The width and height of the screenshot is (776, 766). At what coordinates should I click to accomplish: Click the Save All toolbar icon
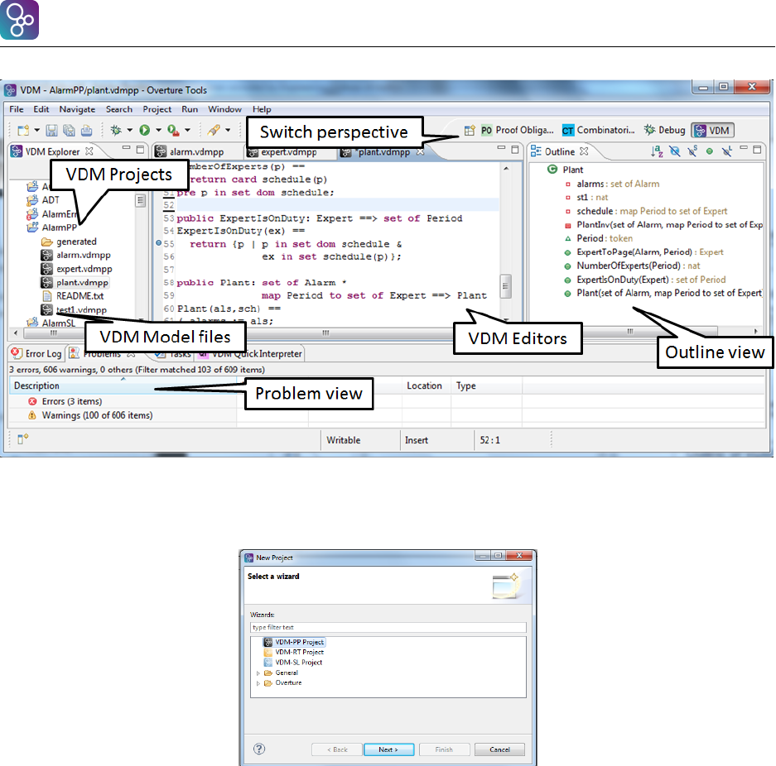69,131
